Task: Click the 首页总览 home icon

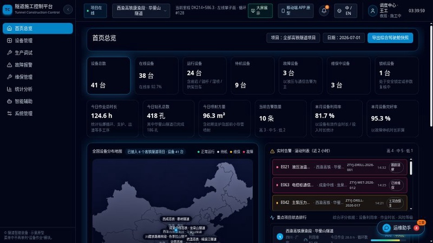Action: tap(9, 29)
